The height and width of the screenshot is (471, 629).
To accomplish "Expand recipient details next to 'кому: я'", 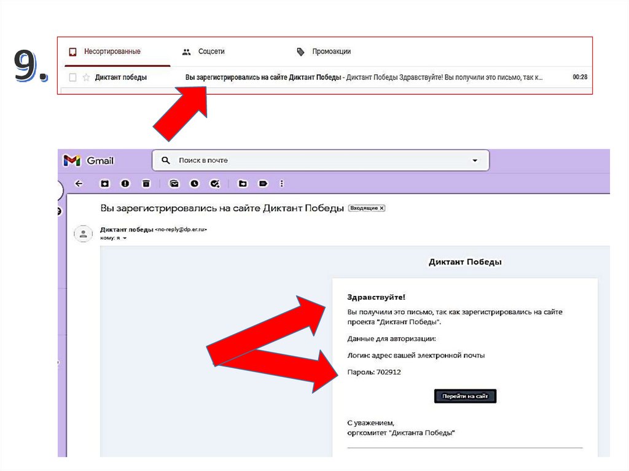I will [x=125, y=238].
